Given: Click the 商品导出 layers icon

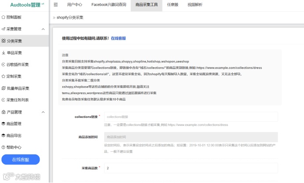Looking at the screenshot, I should tap(4, 135).
